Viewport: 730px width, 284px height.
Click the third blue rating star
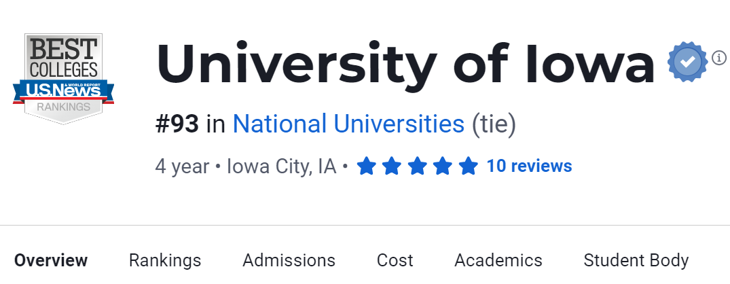(417, 166)
